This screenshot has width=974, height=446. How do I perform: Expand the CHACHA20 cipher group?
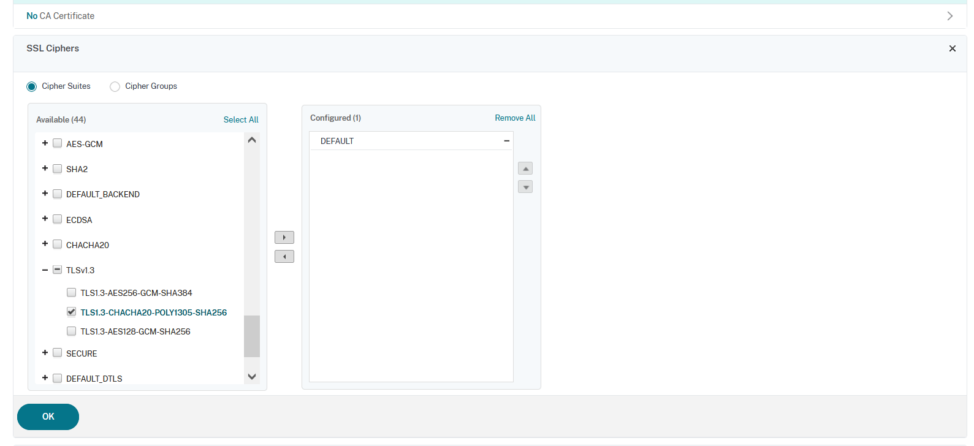pyautogui.click(x=45, y=243)
